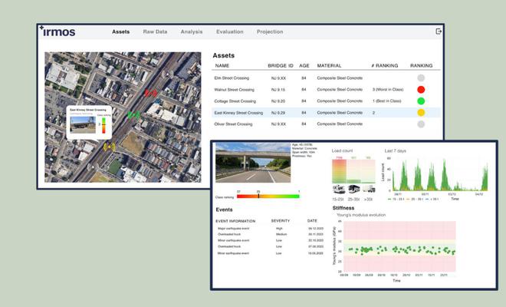Click the green bridge sensor marker on map
The width and height of the screenshot is (506, 307).
pos(133,115)
